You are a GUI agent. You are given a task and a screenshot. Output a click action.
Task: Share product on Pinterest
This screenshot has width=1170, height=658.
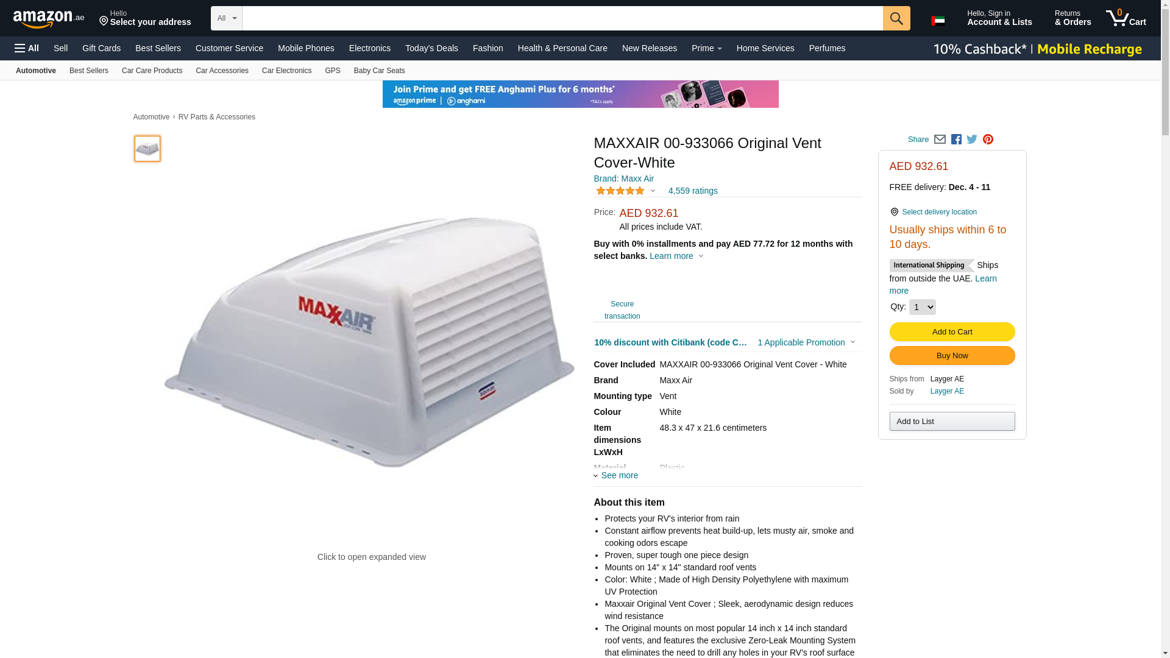[x=988, y=140]
